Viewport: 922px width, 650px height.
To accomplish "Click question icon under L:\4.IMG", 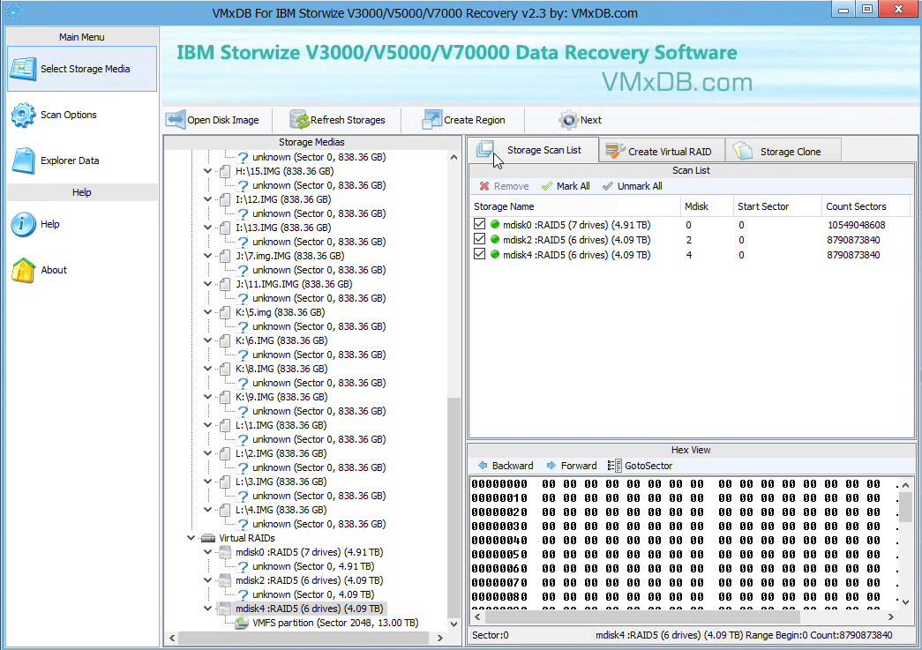I will [243, 524].
